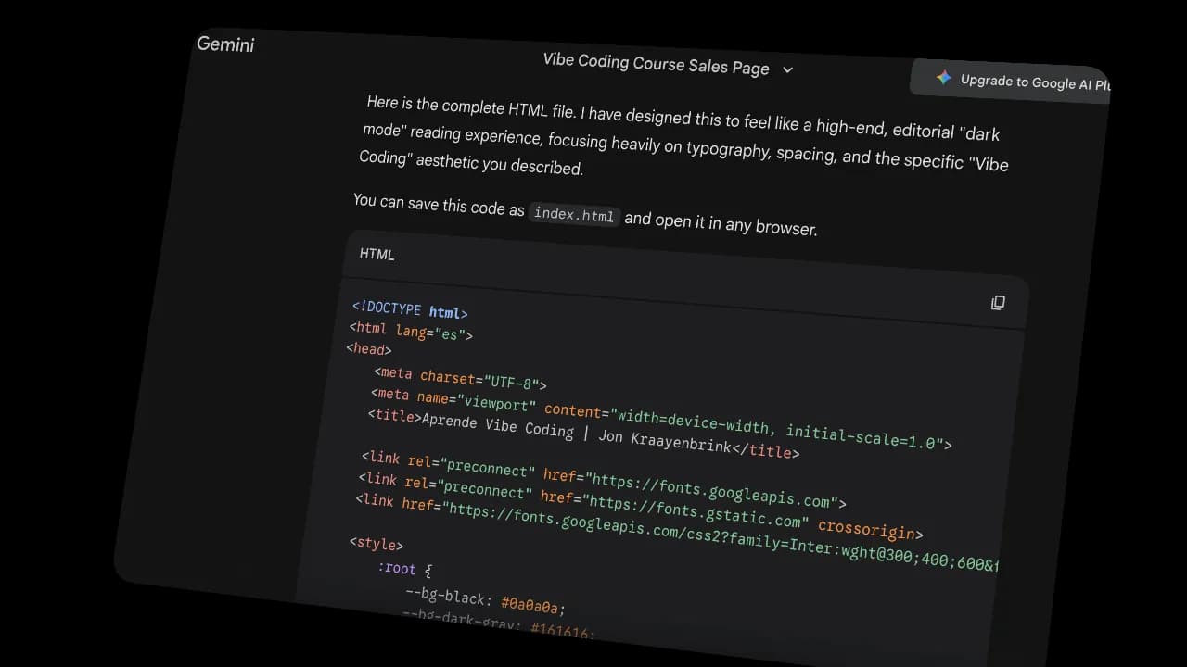
Task: Click the preconnect fonts.googleapis.com link line
Action: pos(603,480)
